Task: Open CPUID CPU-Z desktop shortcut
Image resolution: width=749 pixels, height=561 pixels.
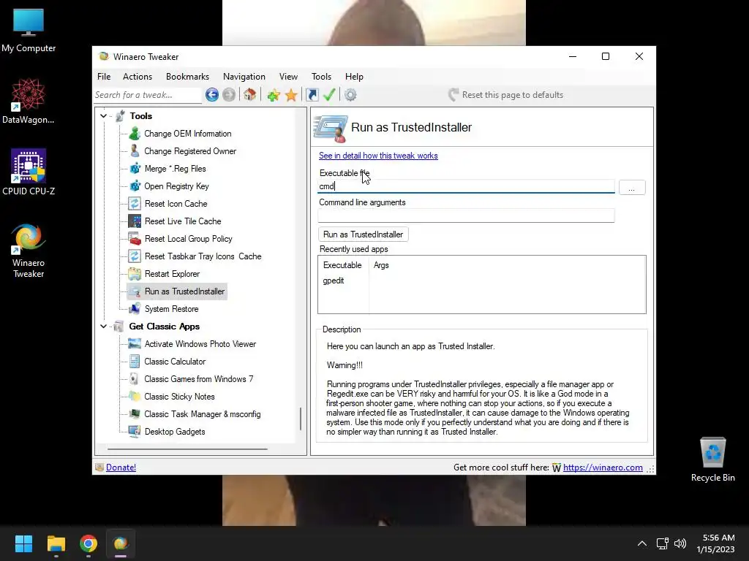Action: point(29,172)
